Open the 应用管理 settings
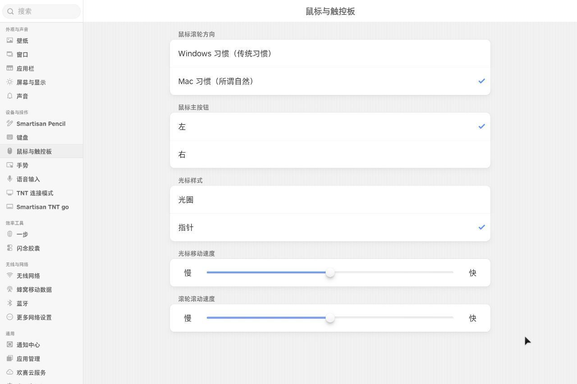Viewport: 577px width, 384px height. pyautogui.click(x=28, y=358)
